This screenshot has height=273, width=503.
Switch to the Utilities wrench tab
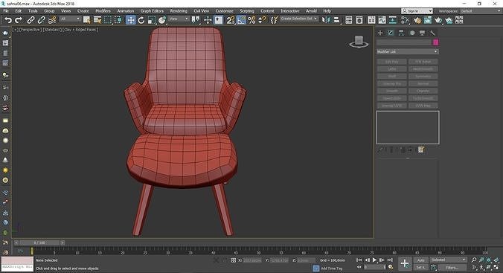tap(432, 33)
